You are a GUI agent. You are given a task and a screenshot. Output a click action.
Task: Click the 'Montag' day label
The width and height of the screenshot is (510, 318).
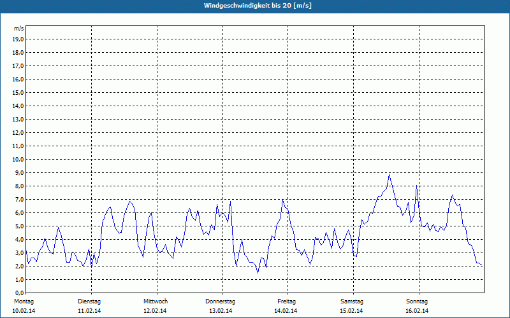coord(24,301)
